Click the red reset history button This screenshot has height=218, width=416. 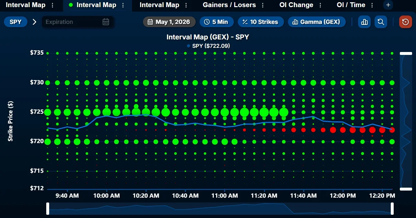[406, 22]
